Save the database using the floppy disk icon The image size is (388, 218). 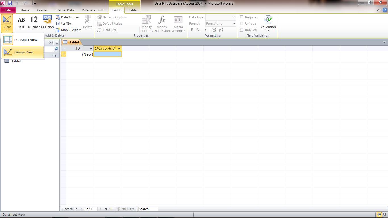point(10,3)
